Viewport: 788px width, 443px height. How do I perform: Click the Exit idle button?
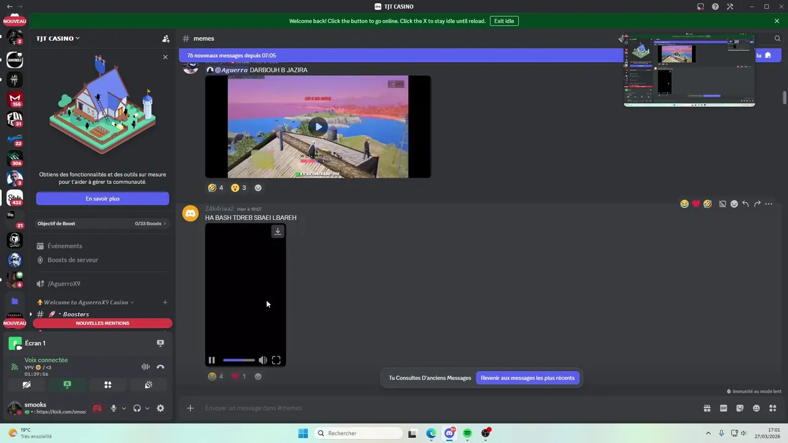[x=504, y=21]
